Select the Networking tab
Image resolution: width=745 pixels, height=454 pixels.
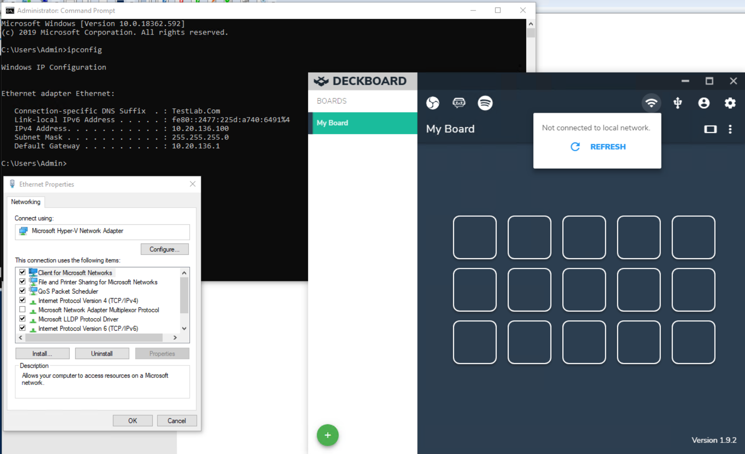point(26,202)
